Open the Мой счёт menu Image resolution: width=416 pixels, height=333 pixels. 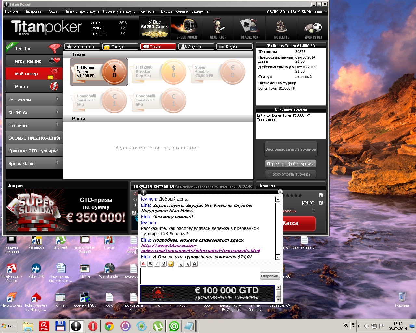(x=12, y=11)
